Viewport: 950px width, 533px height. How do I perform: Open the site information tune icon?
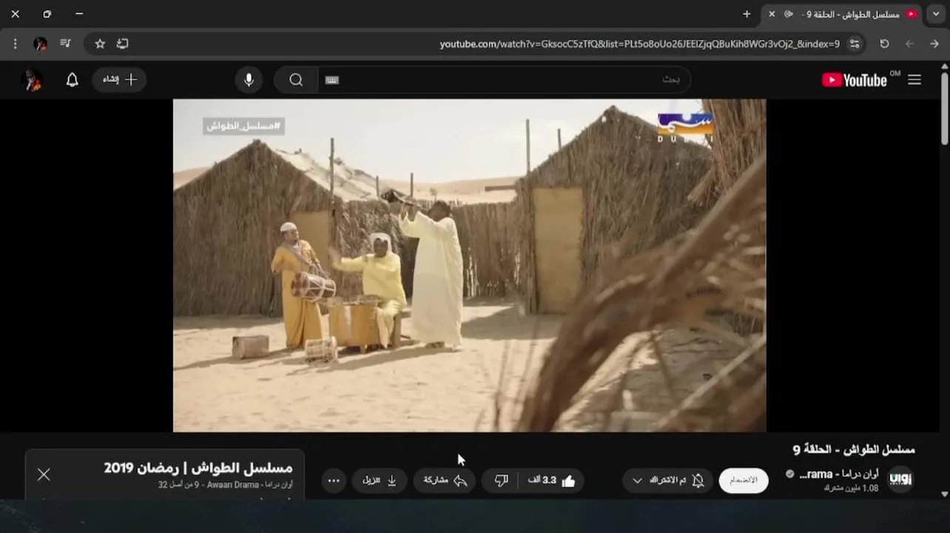click(855, 44)
